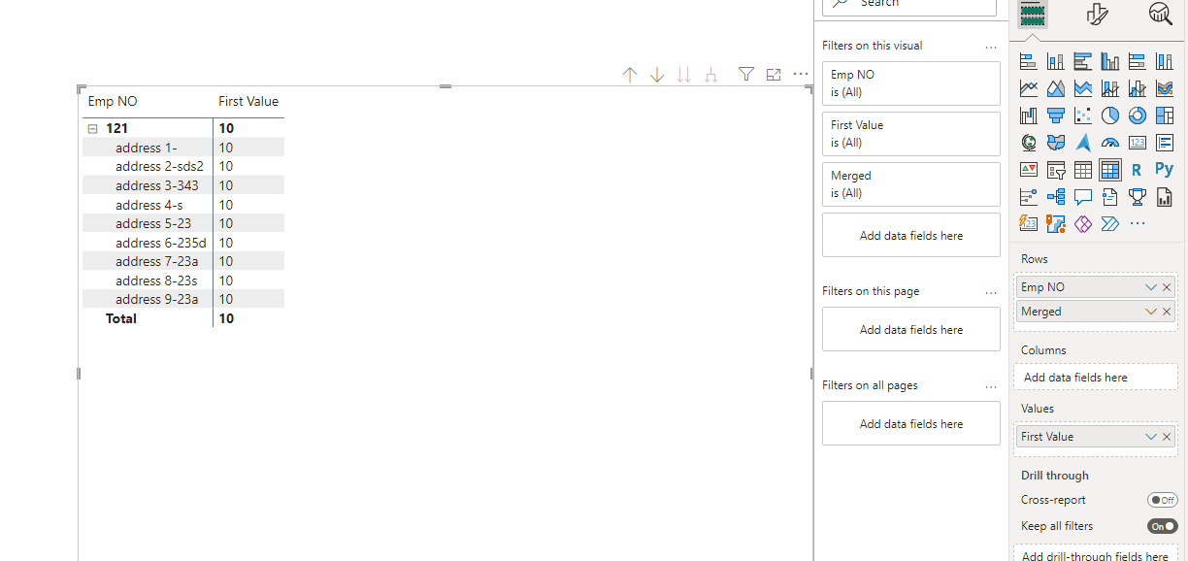
Task: Switch to the Fields build tab
Action: coord(1032,14)
